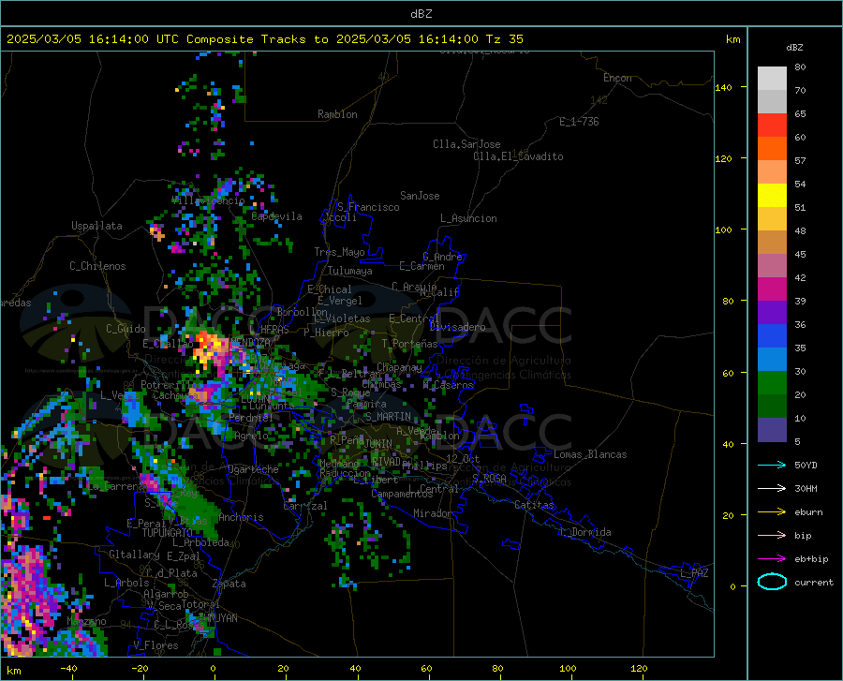Click the cyan 'current' ellipse symbol
This screenshot has height=681, width=843.
pyautogui.click(x=772, y=582)
